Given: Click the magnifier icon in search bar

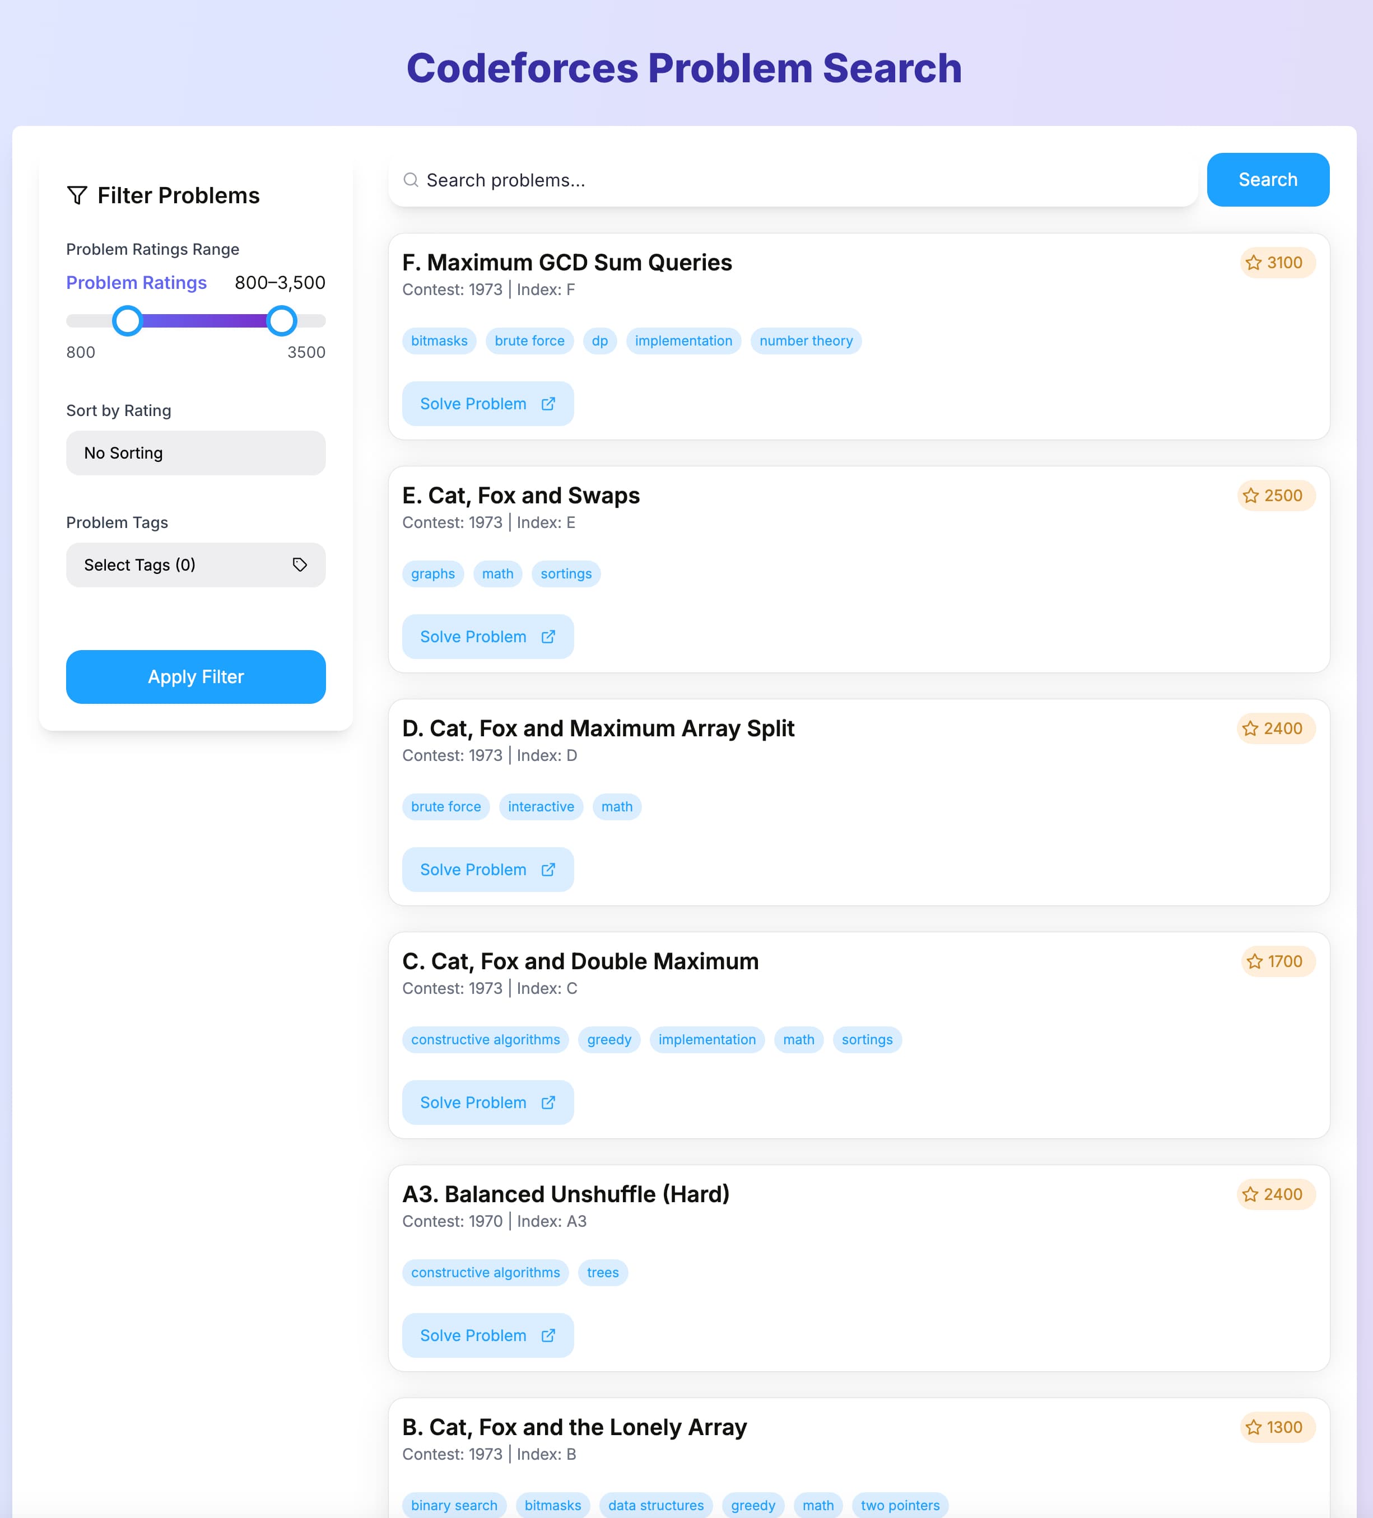Looking at the screenshot, I should 411,180.
